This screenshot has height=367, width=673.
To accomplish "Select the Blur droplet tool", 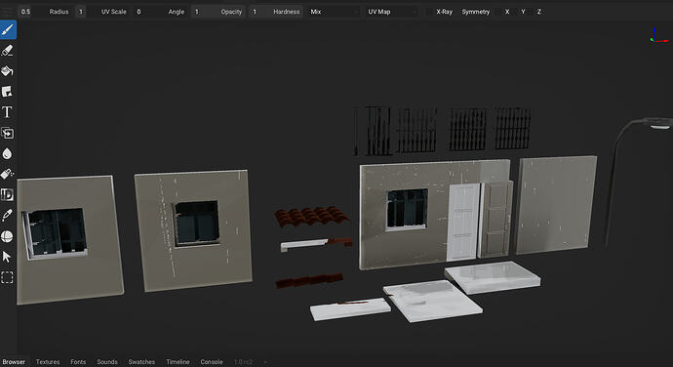I will coord(7,153).
